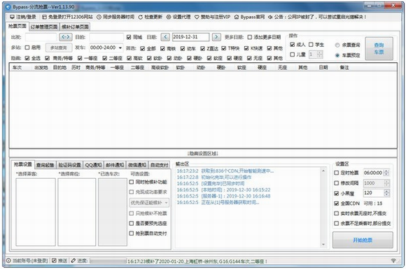
Task: Click the 查询车票 button
Action: click(x=379, y=48)
